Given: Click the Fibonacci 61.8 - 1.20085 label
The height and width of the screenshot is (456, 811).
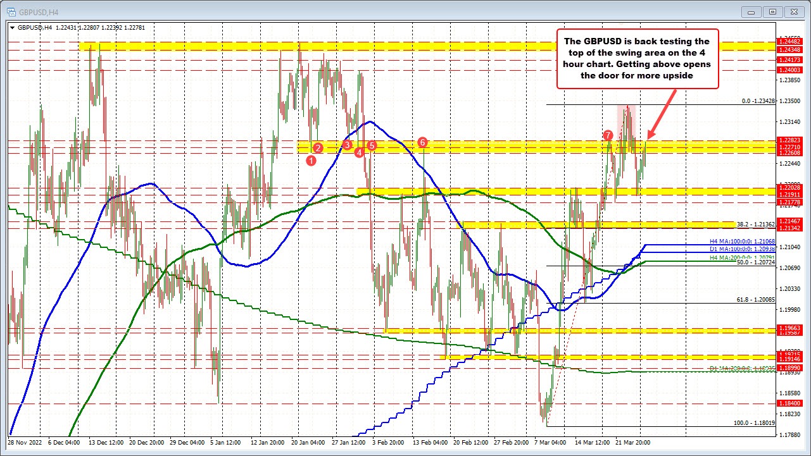Looking at the screenshot, I should [756, 300].
